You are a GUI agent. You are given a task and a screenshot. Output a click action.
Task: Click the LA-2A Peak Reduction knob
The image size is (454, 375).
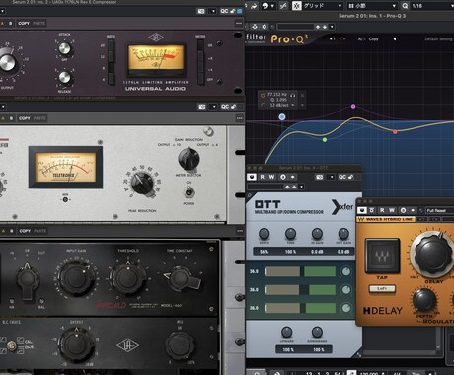[x=142, y=184]
